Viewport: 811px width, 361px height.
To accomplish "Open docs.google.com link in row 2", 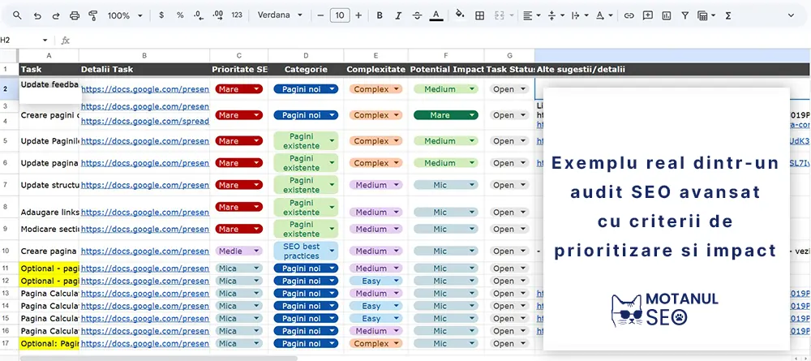I will [x=144, y=89].
